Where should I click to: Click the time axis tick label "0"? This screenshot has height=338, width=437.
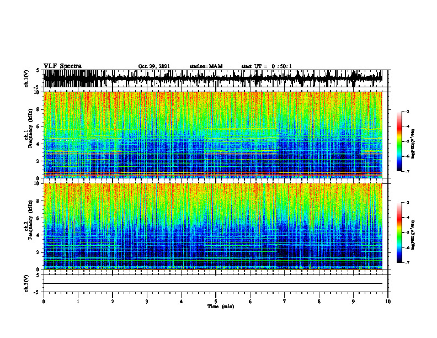(x=44, y=302)
